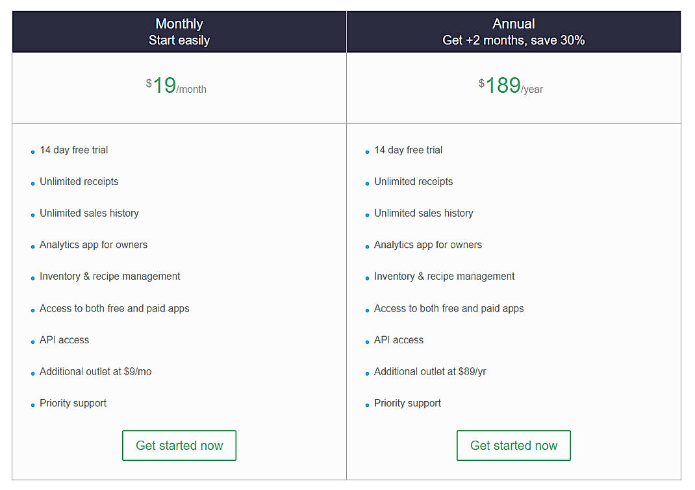Image resolution: width=695 pixels, height=490 pixels.
Task: Click 'Unlimited sales history' under Monthly
Action: [x=89, y=213]
